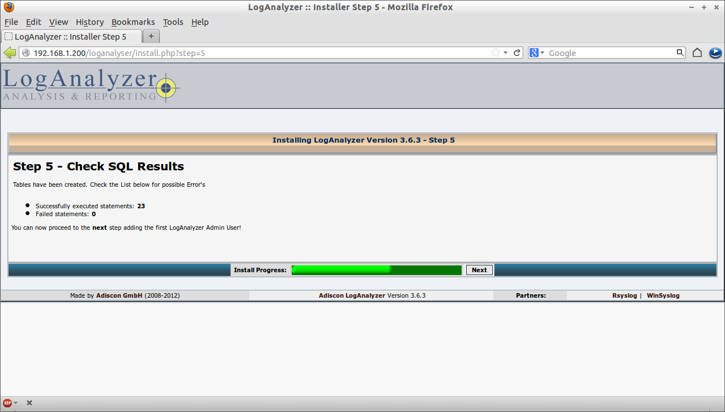Open the Adiscon GmbH link
The width and height of the screenshot is (725, 412).
(119, 295)
